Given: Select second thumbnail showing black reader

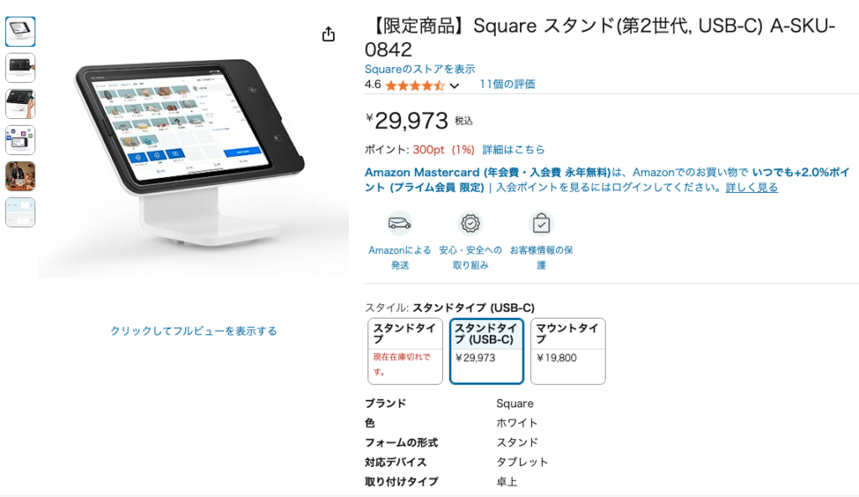Looking at the screenshot, I should [x=20, y=67].
